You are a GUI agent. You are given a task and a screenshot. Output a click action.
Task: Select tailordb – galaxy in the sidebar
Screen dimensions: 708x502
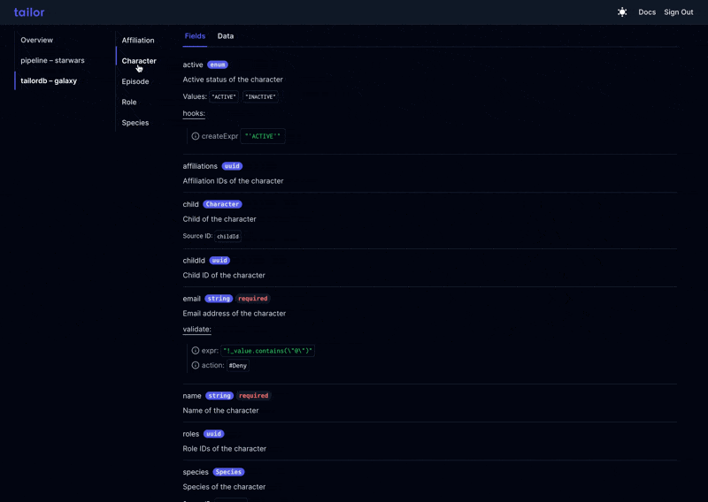[x=49, y=80]
